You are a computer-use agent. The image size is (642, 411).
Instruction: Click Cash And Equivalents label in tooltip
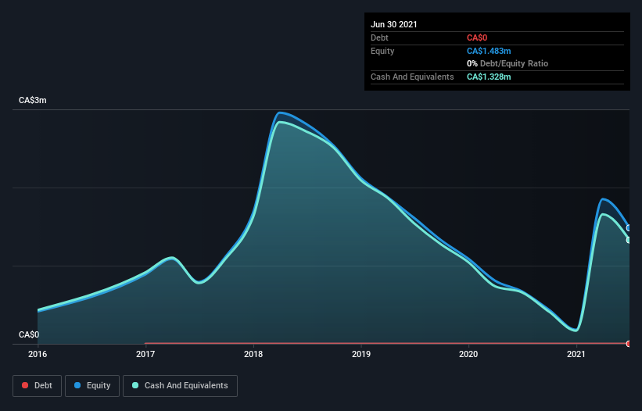(x=412, y=77)
